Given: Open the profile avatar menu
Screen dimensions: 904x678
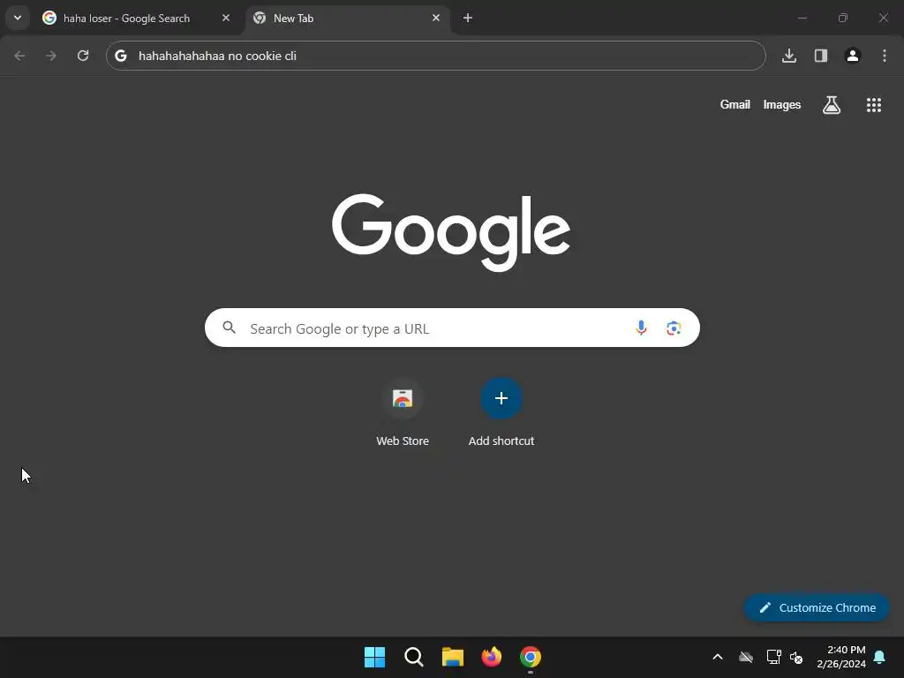Looking at the screenshot, I should click(853, 56).
